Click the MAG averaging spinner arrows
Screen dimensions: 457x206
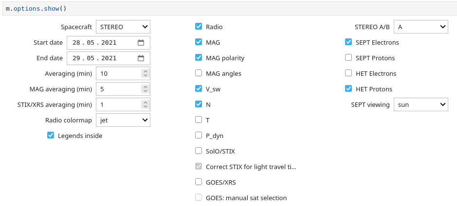(145, 89)
